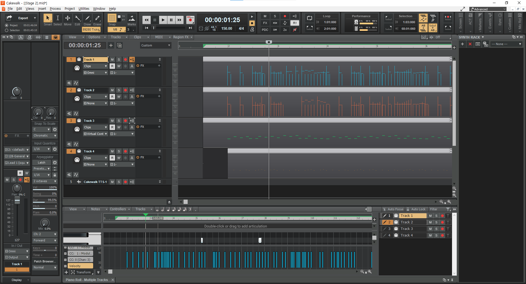526x284 pixels.
Task: Adjust the Gain knob
Action: (x=17, y=91)
